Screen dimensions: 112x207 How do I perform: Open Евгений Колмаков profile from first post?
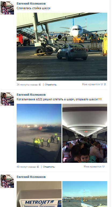pos(31,4)
